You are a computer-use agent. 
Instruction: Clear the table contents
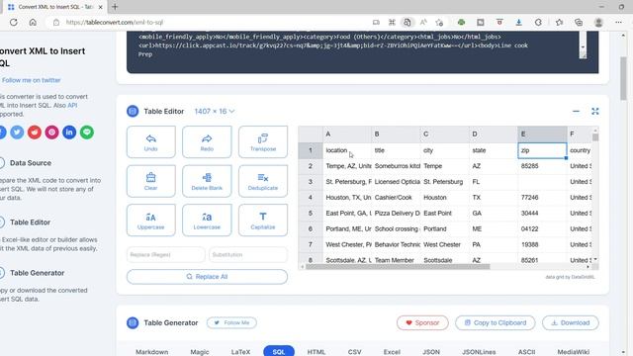(x=151, y=181)
